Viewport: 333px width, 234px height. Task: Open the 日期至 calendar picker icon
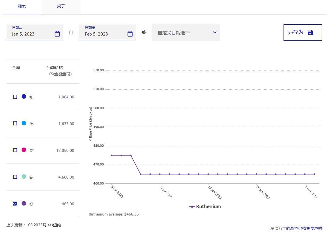coord(130,34)
